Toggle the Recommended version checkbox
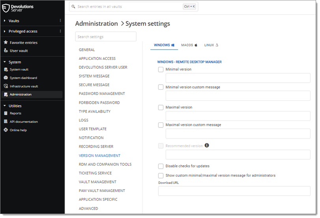This screenshot has width=320, height=218. [x=161, y=146]
